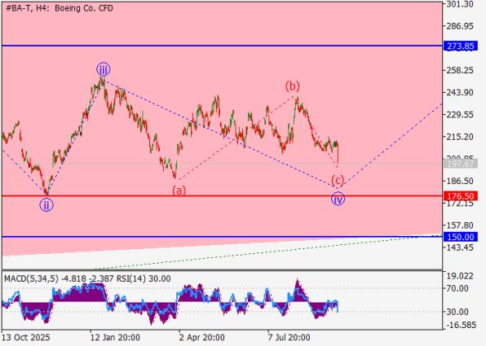Viewport: 486px width, 346px height.
Task: Click the MACD(5,34,5) indicator label
Action: click(31, 279)
